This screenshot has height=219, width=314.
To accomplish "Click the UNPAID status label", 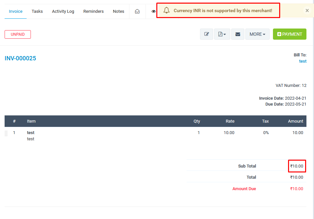I will click(x=18, y=34).
